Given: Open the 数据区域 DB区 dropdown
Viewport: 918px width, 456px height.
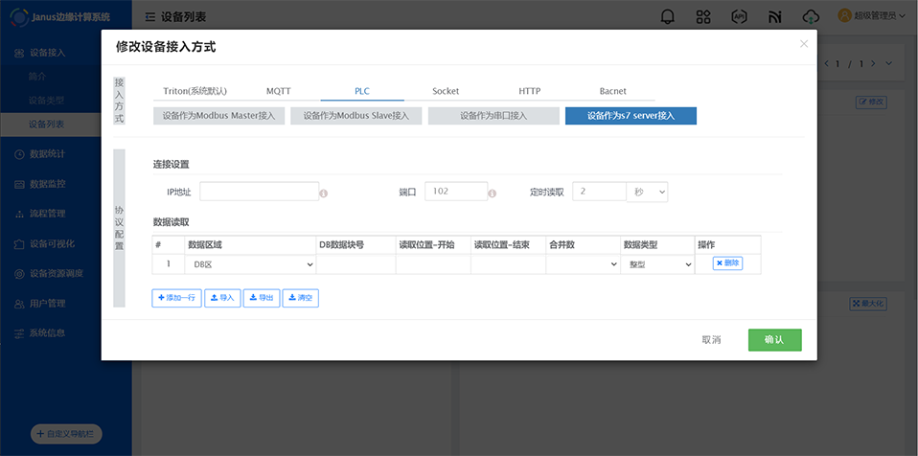Looking at the screenshot, I should 251,264.
